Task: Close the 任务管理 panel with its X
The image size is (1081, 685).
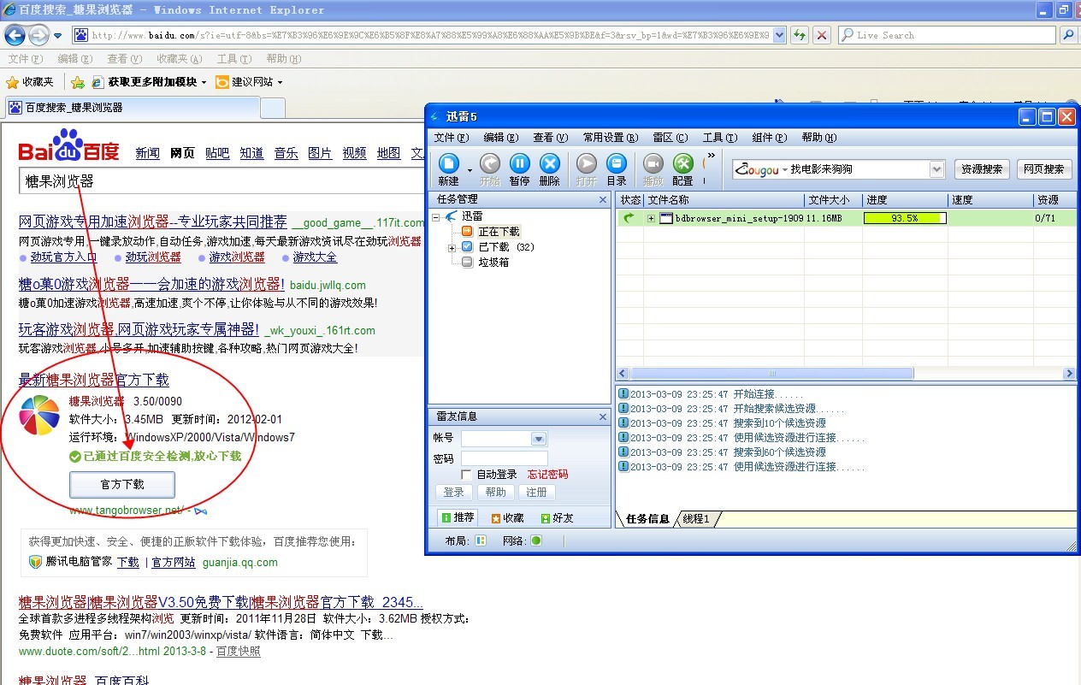Action: click(x=602, y=200)
